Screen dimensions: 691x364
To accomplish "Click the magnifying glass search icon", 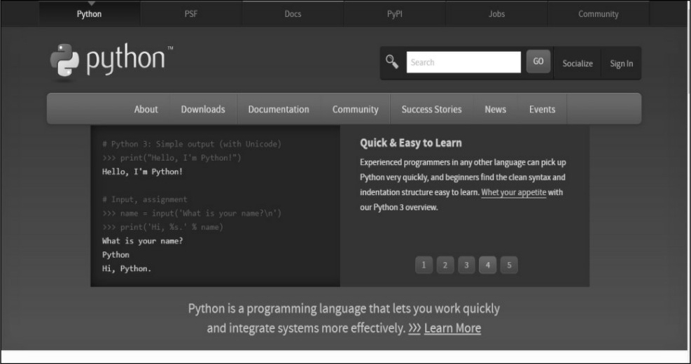I will [x=392, y=62].
